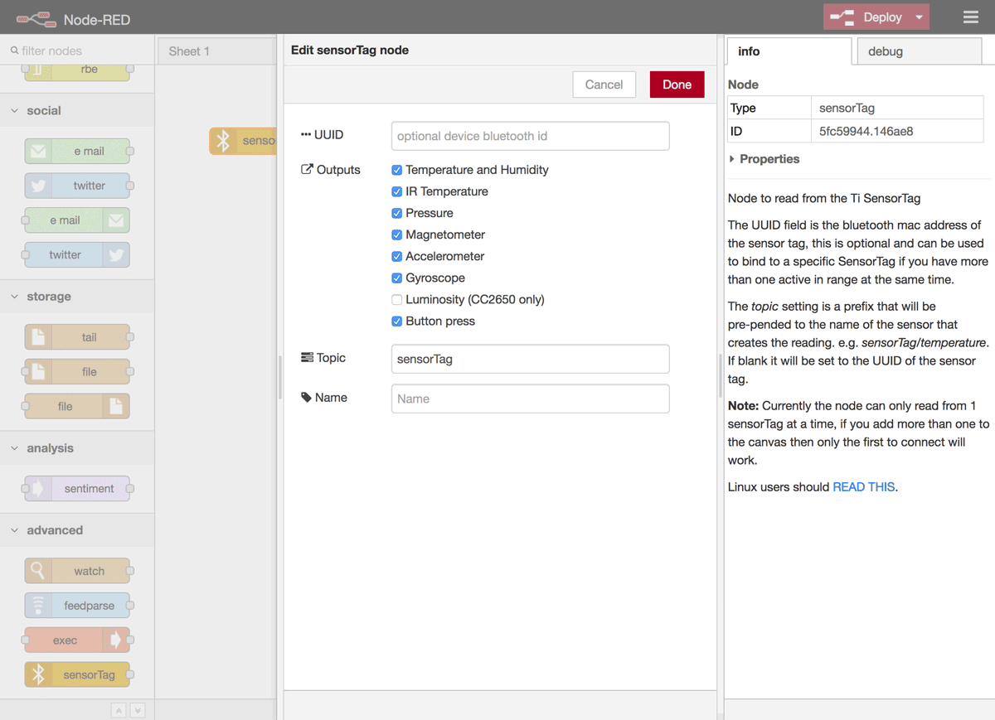
Task: Click the file output node icon
Action: 116,407
